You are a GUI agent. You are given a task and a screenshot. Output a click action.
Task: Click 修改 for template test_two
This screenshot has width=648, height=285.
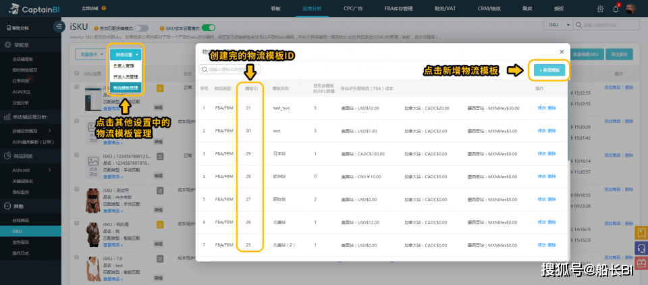tap(542, 108)
